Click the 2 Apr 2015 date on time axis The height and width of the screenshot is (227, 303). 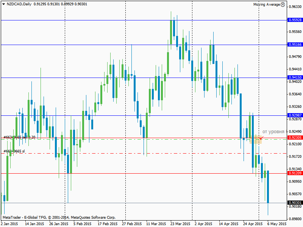click(203, 224)
